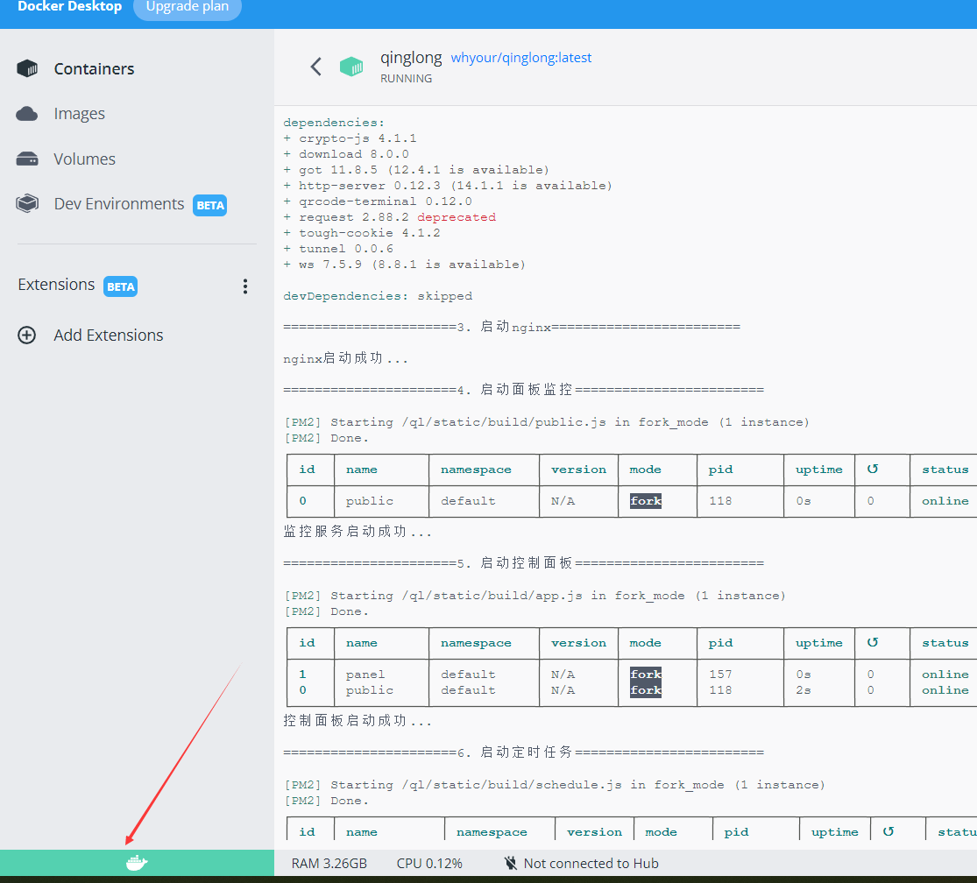Click the Hub disconnected plug icon
The height and width of the screenshot is (883, 977).
(510, 863)
